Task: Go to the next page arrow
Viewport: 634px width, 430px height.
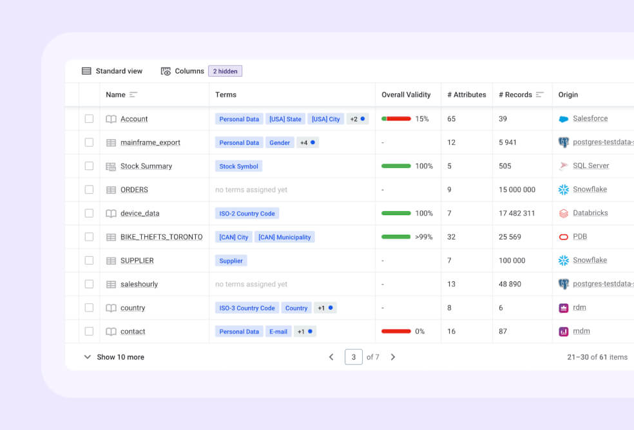Action: click(393, 357)
